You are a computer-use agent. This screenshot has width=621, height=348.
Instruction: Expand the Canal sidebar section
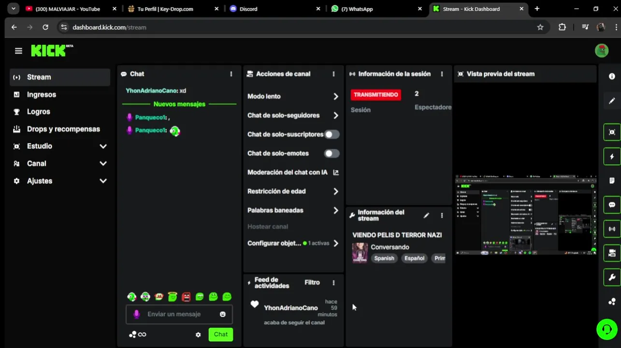pos(103,163)
